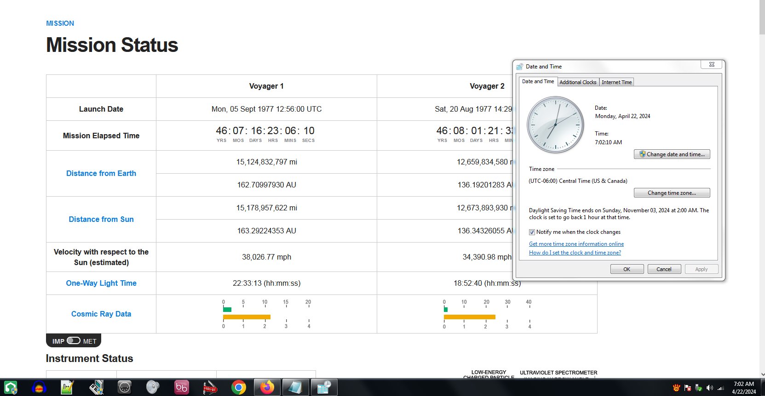The image size is (765, 396).
Task: Click the Cancel button in the dialog
Action: click(664, 269)
